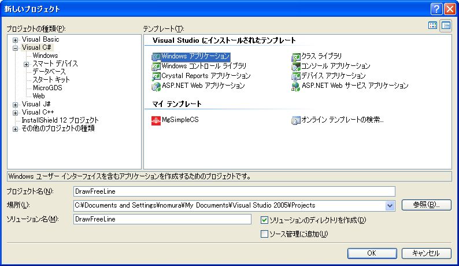Pick the コンソール アプリケーション template icon
This screenshot has height=266, width=459.
[x=296, y=66]
